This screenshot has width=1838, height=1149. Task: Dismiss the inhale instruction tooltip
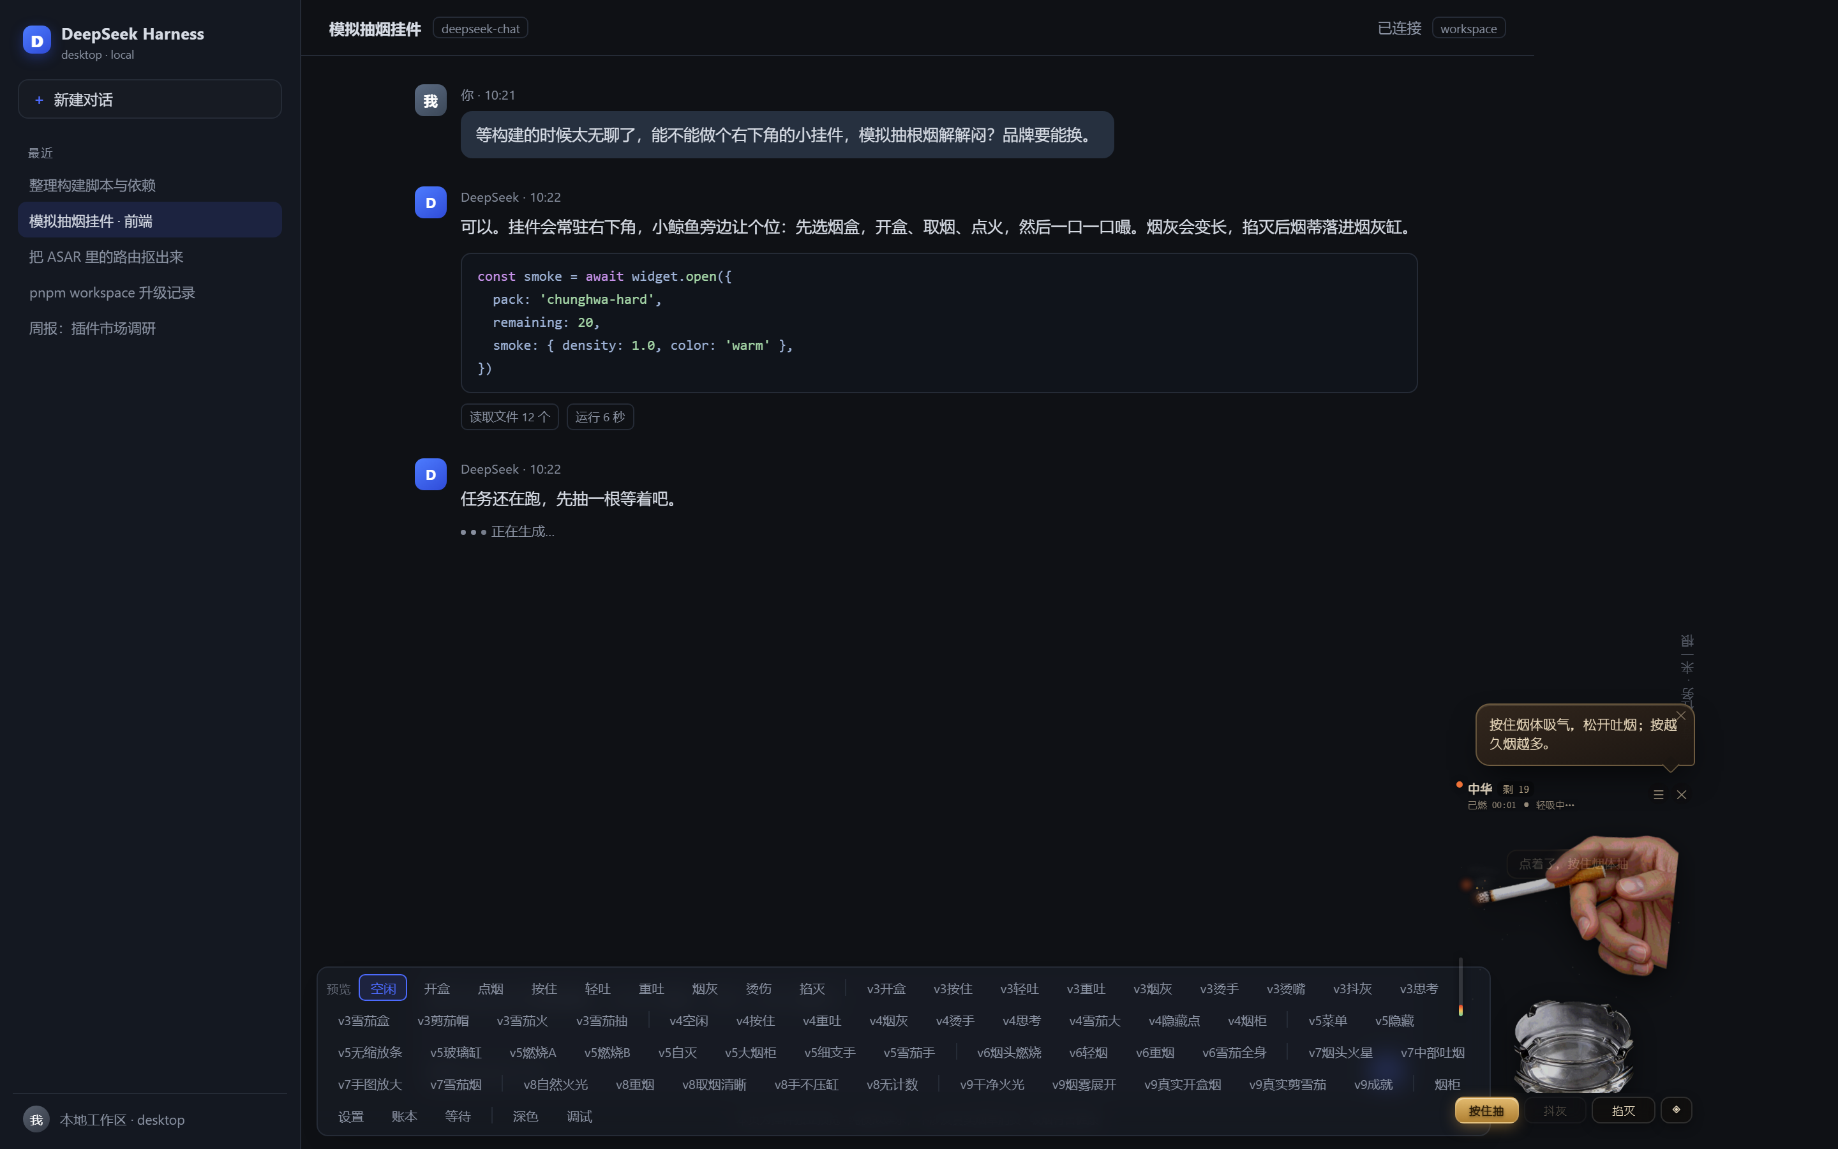(x=1681, y=716)
